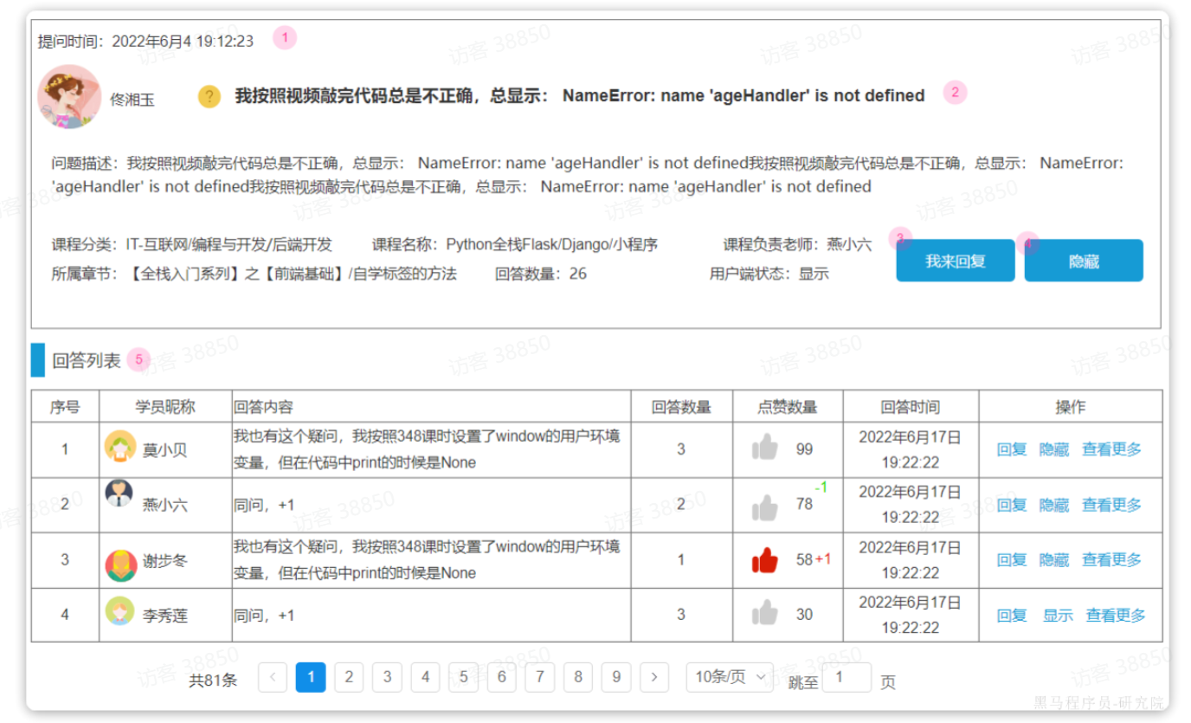The height and width of the screenshot is (723, 1191).
Task: Like 燕小六's answer with thumbs-up
Action: [765, 507]
